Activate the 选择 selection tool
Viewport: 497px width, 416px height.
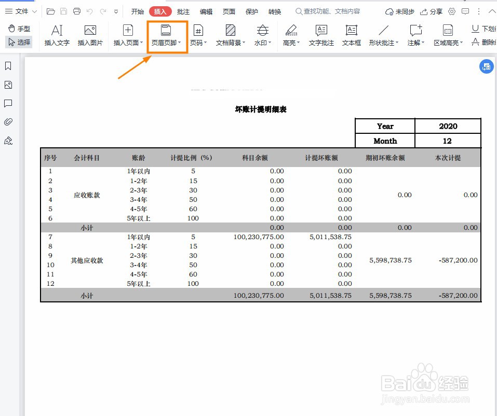[x=19, y=42]
